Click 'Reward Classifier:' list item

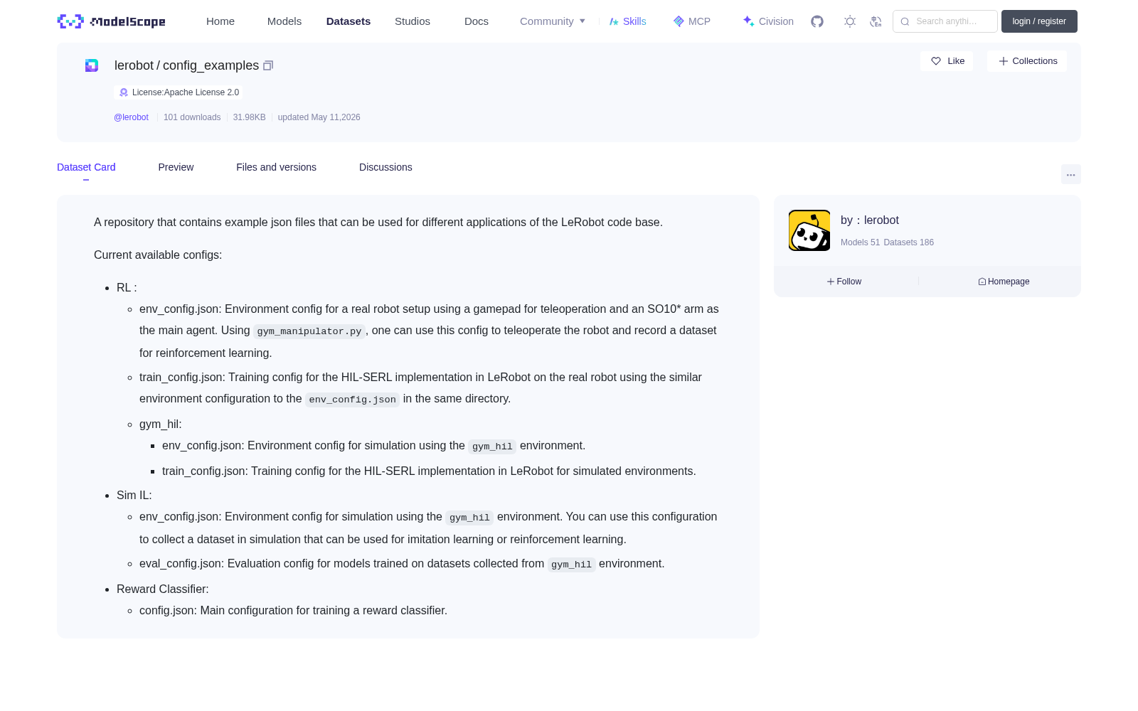[163, 589]
